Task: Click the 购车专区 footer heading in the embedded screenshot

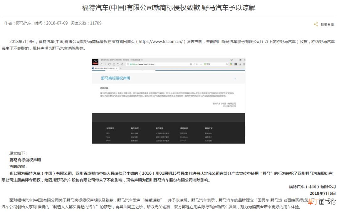Action: 135,128
